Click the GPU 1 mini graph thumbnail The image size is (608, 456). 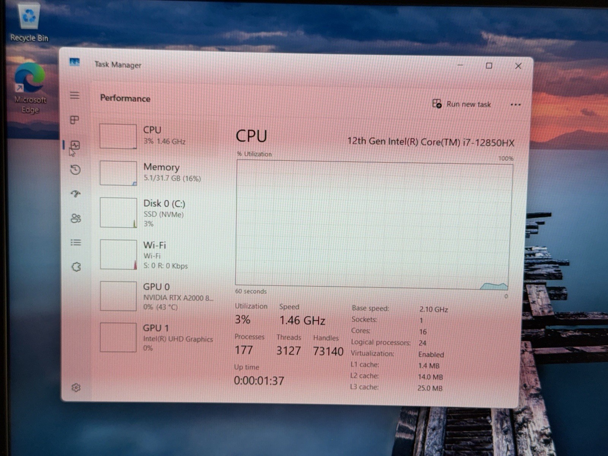pyautogui.click(x=118, y=337)
